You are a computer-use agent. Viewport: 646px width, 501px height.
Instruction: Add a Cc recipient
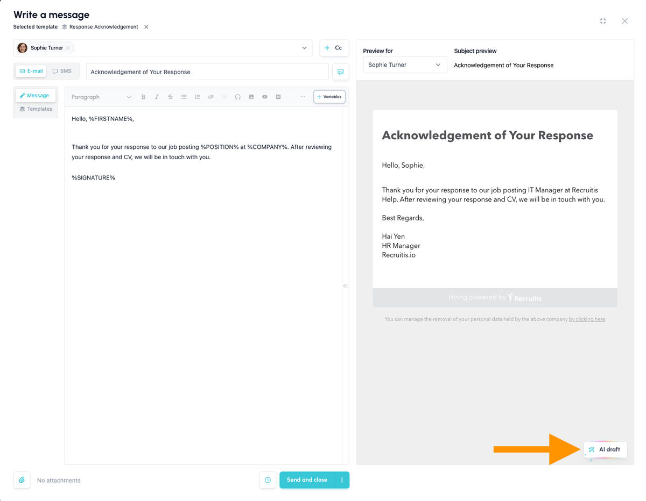(x=334, y=48)
